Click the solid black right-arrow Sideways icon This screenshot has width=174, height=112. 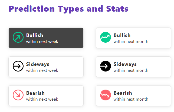106,66
